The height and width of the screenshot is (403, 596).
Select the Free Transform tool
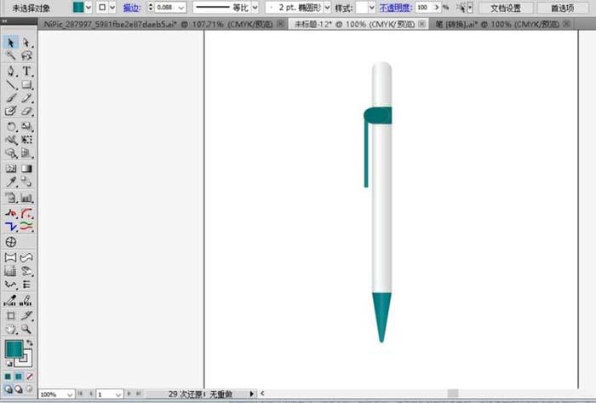[x=26, y=140]
